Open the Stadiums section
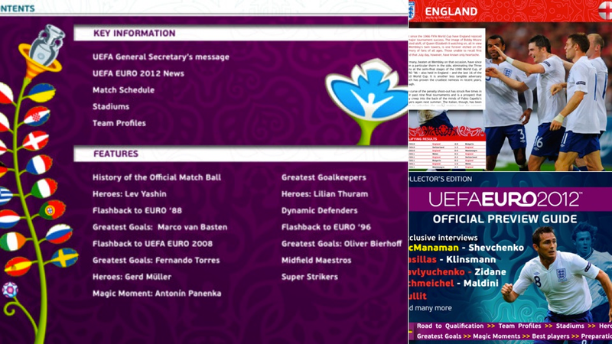Image resolution: width=612 pixels, height=344 pixels. tap(111, 106)
